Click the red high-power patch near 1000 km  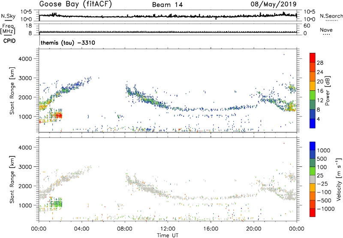coord(58,116)
